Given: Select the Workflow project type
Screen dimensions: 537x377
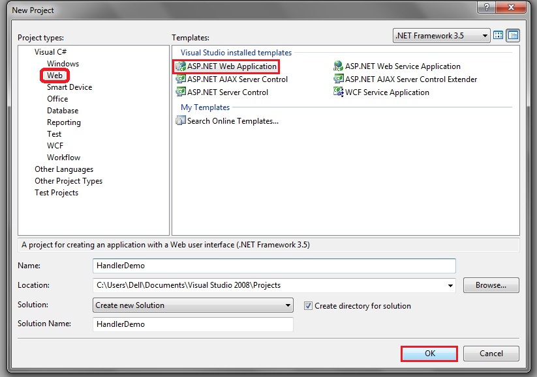Looking at the screenshot, I should (x=64, y=157).
